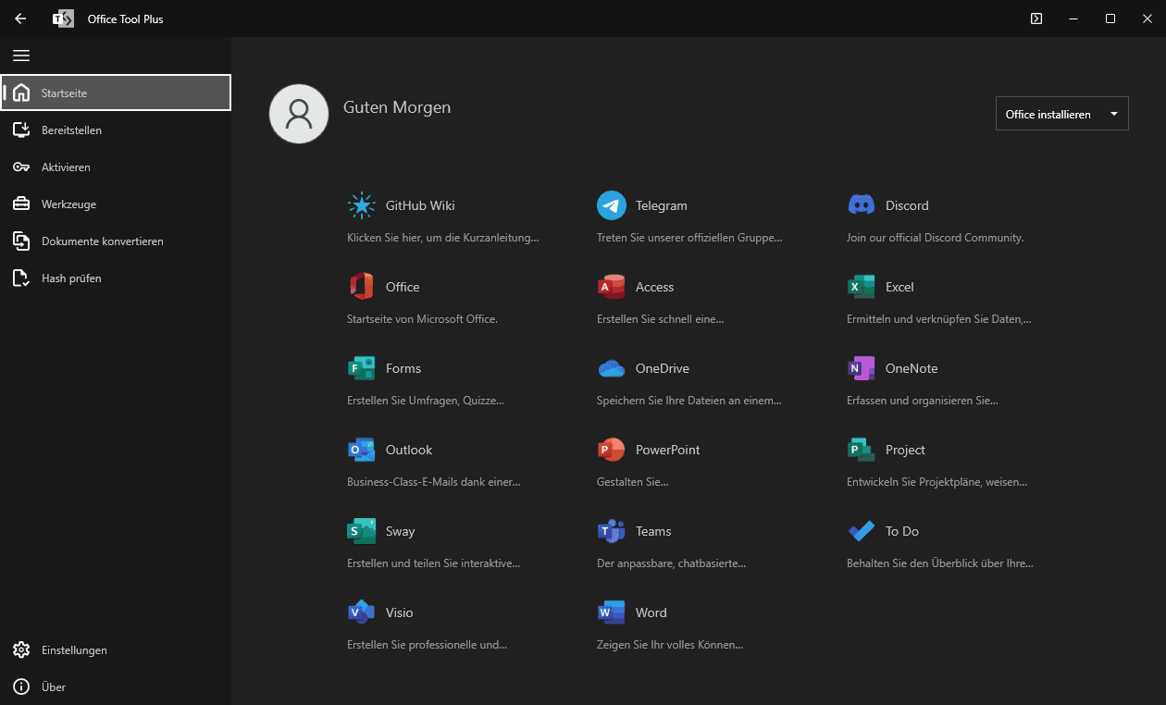Toggle the hamburger navigation menu
1166x705 pixels.
pos(21,56)
